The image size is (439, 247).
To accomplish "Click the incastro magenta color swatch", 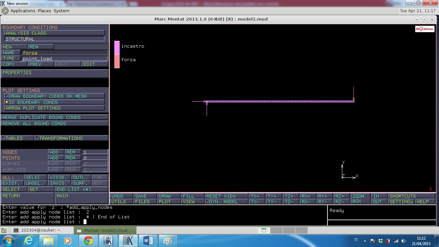I will tap(117, 48).
